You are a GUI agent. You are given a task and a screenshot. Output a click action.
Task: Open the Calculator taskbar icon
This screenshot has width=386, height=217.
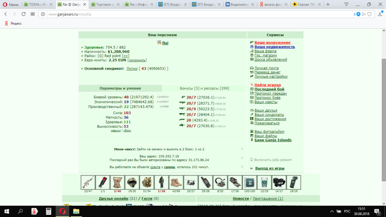coord(48,211)
